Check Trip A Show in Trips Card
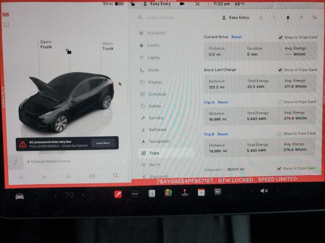Image resolution: width=325 pixels, height=243 pixels. point(280,102)
